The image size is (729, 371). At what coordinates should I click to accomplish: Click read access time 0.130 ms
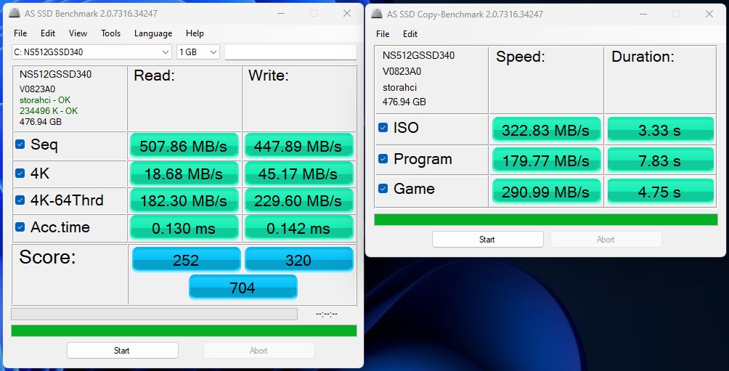coord(184,228)
